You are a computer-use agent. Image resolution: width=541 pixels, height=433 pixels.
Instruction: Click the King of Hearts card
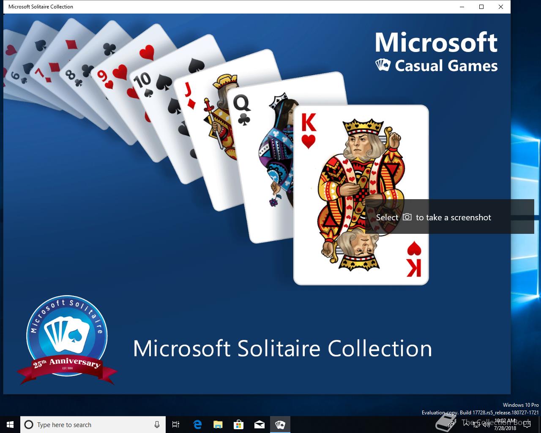[361, 195]
